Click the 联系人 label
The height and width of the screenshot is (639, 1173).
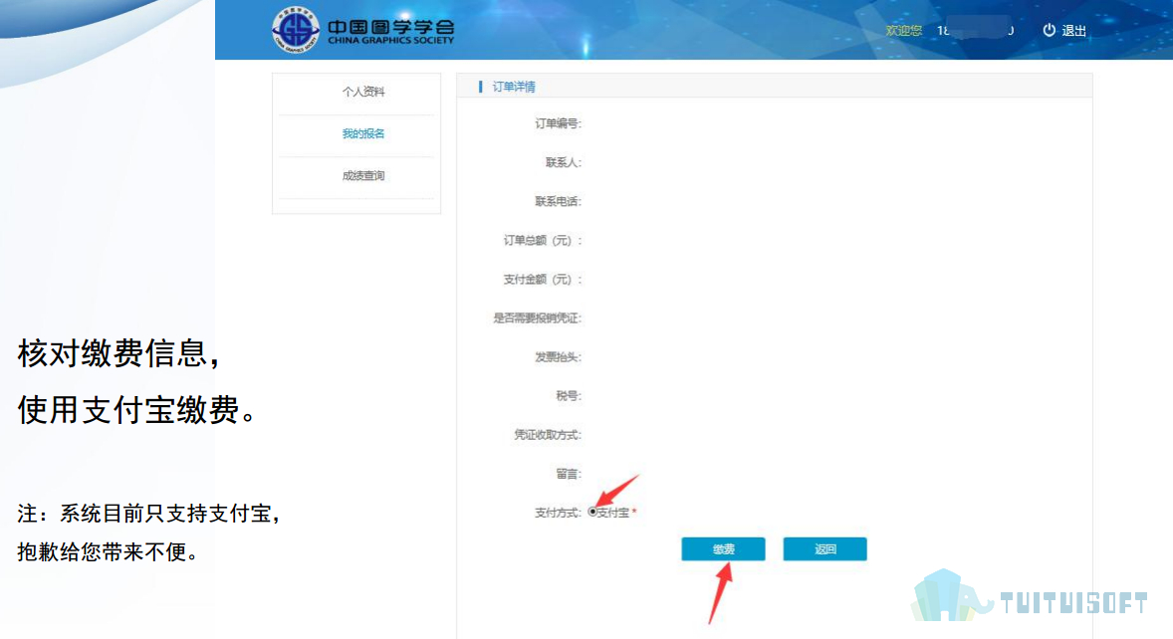click(564, 162)
